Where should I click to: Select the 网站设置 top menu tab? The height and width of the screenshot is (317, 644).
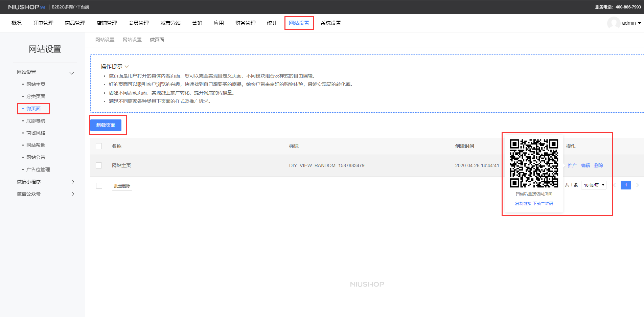coord(299,23)
